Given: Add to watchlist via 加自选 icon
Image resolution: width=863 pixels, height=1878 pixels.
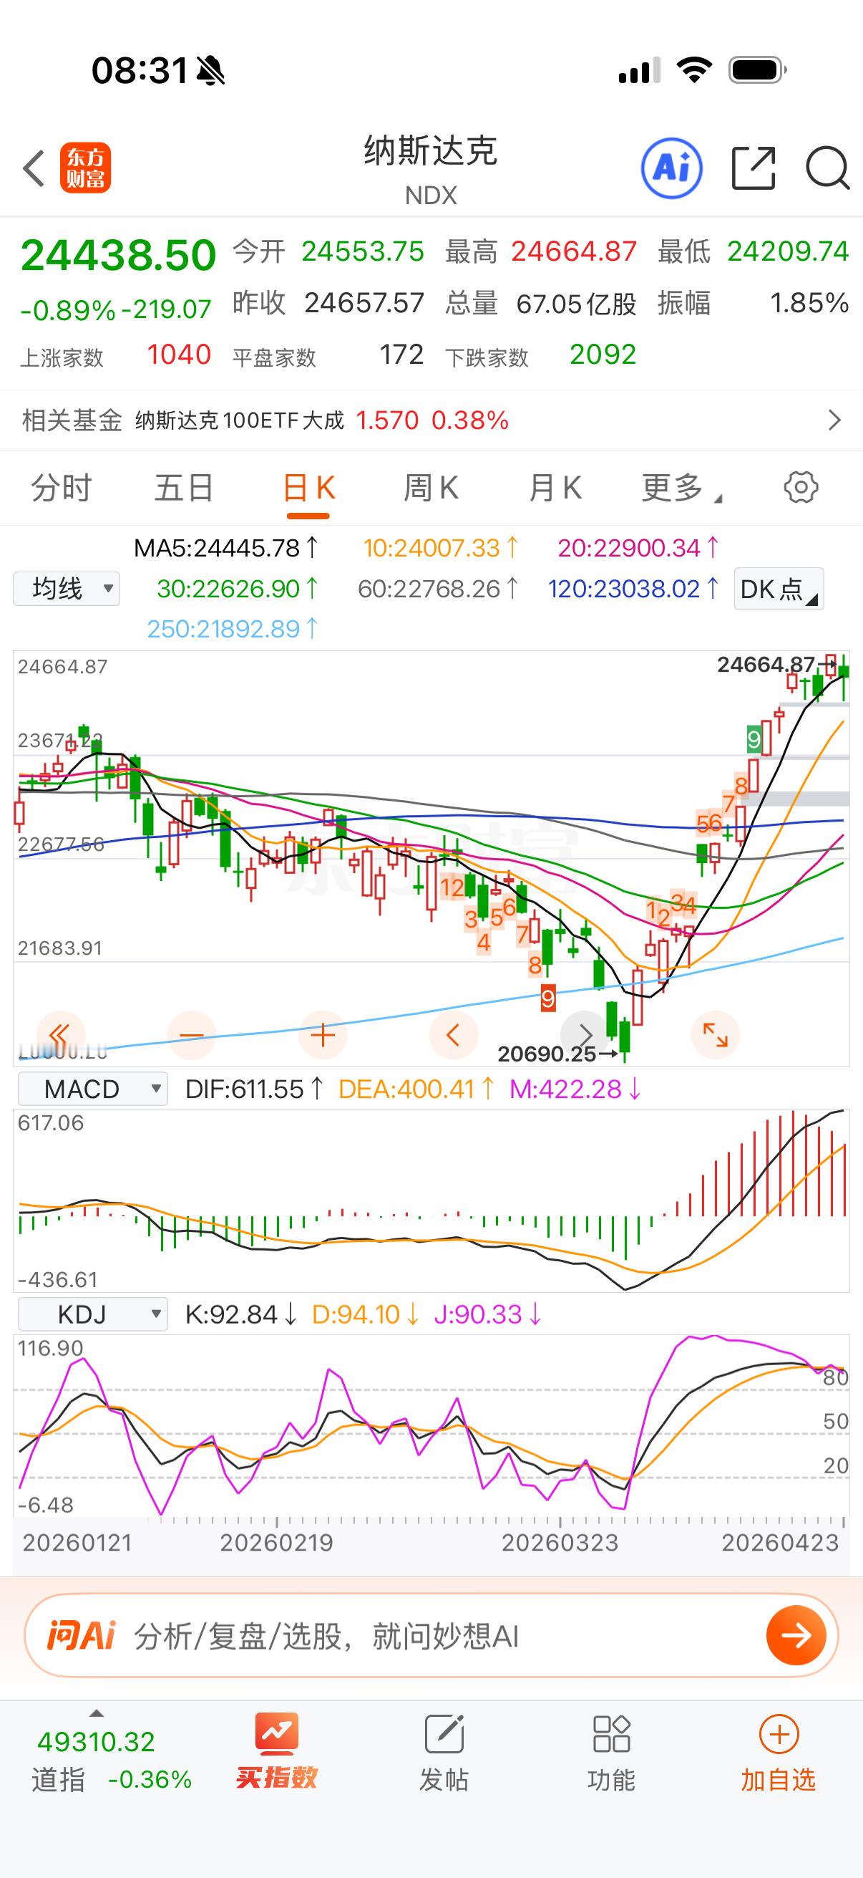Looking at the screenshot, I should (x=779, y=1733).
